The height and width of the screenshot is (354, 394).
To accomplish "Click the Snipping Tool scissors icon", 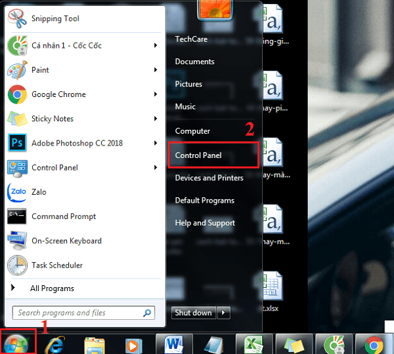I will [17, 19].
